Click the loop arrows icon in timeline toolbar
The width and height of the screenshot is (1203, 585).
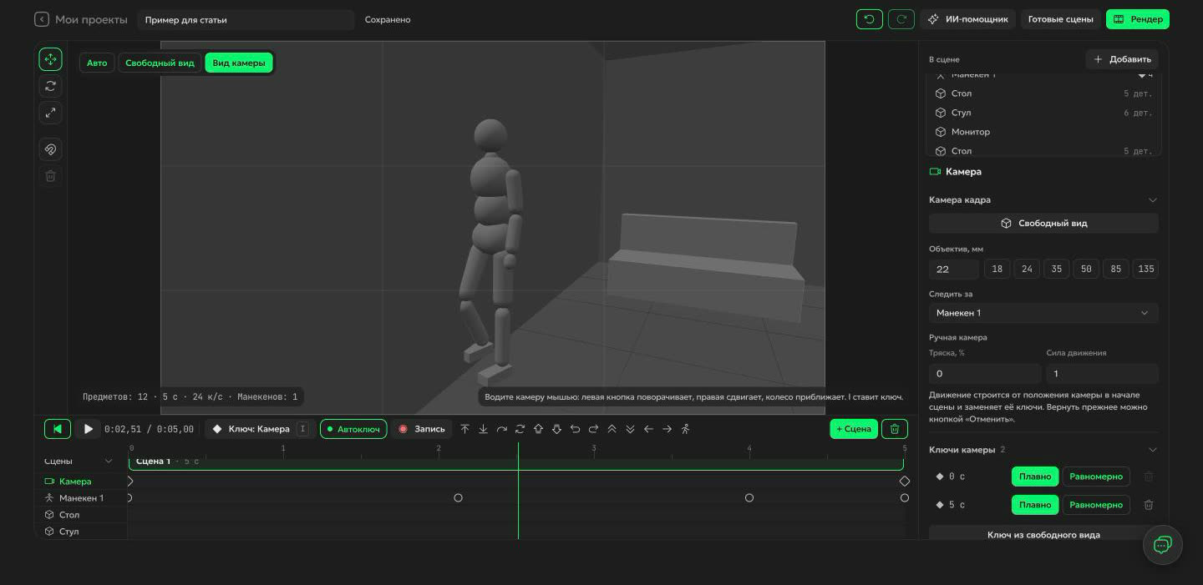(x=520, y=429)
